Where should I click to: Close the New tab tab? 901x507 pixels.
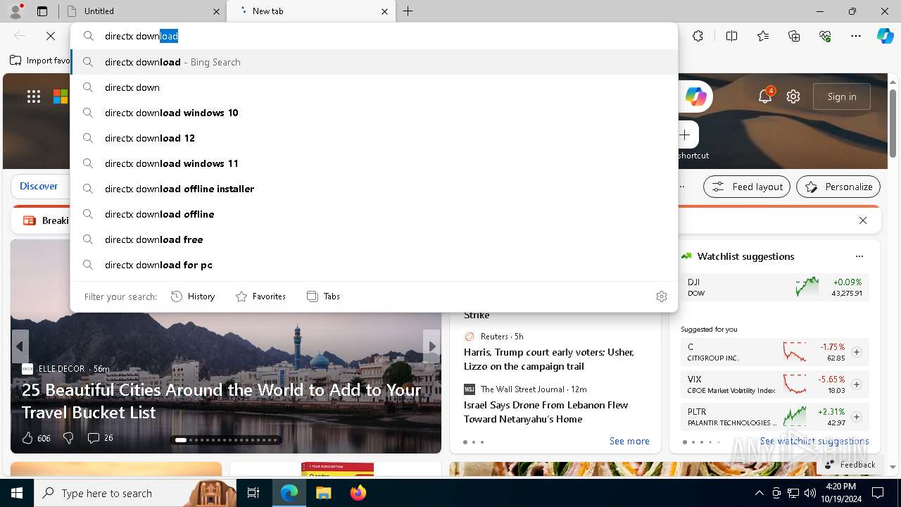384,11
